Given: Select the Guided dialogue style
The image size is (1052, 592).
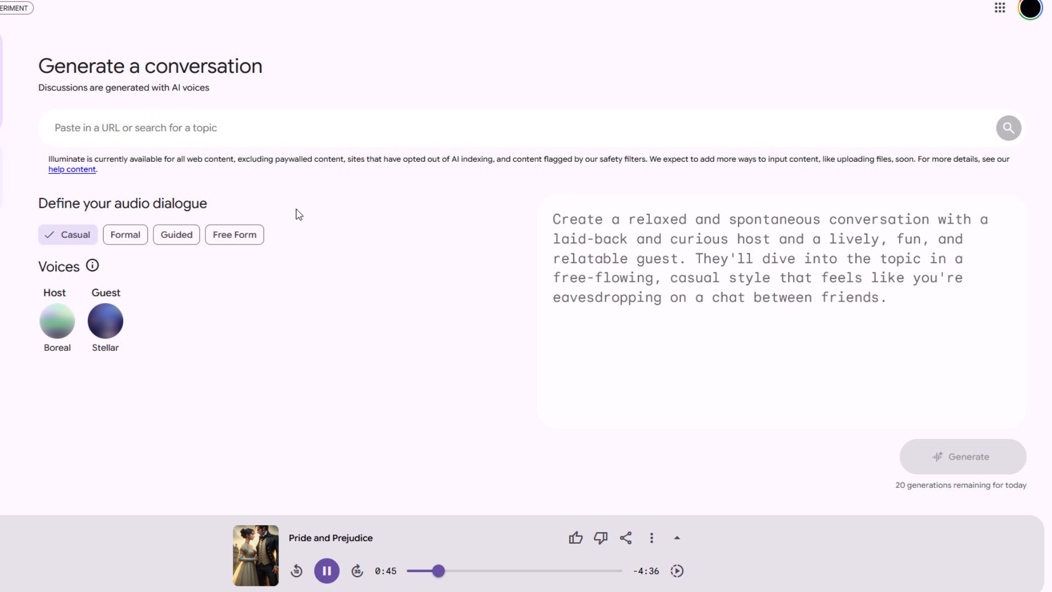Looking at the screenshot, I should pos(176,235).
